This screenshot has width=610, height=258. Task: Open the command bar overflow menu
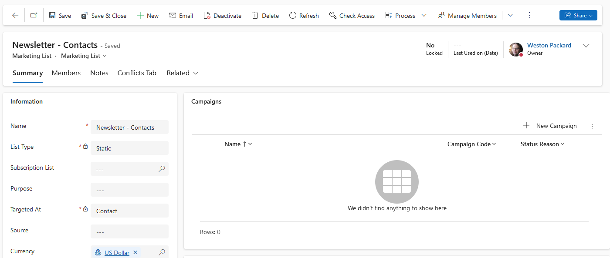coord(529,15)
